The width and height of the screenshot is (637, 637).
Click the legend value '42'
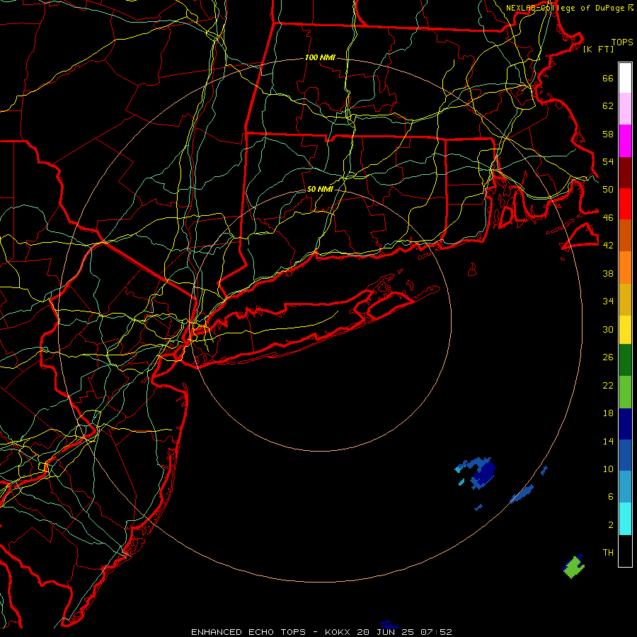(x=608, y=246)
